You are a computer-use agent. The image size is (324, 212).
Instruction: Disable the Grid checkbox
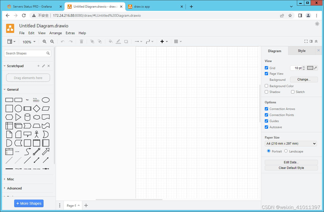(x=266, y=68)
